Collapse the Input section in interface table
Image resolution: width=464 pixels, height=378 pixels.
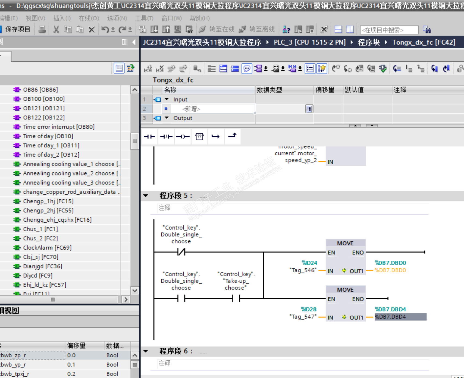[167, 99]
